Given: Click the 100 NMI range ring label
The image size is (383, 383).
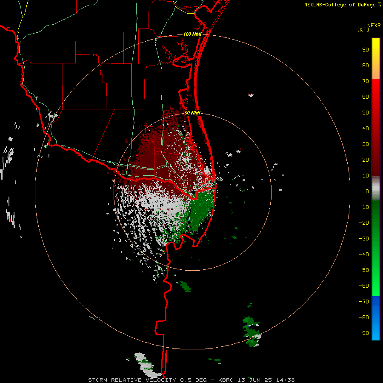Looking at the screenshot, I should click(192, 34).
